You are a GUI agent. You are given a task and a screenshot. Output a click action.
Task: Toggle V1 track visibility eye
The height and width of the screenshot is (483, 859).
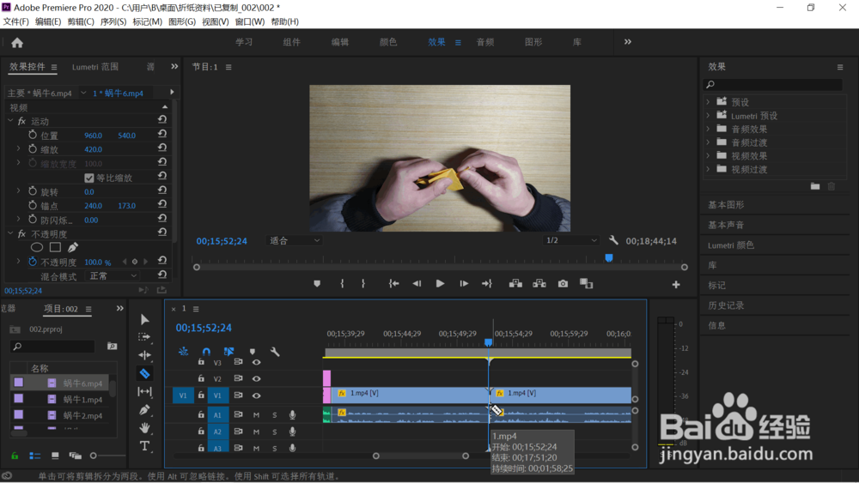tap(256, 395)
